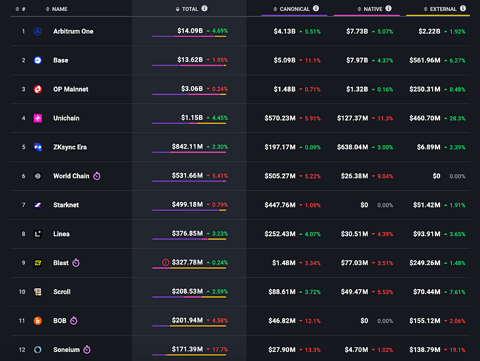
Task: Open the EXTERNAL column info icon
Action: tap(463, 9)
